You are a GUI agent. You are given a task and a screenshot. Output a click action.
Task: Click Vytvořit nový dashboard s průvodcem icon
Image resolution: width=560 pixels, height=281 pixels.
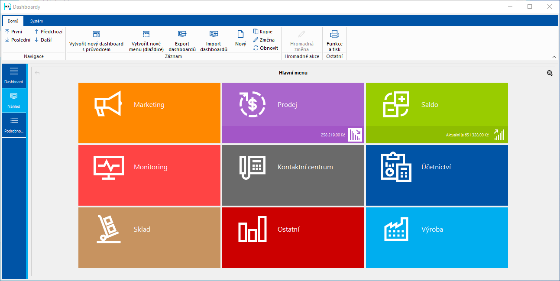[x=96, y=34]
